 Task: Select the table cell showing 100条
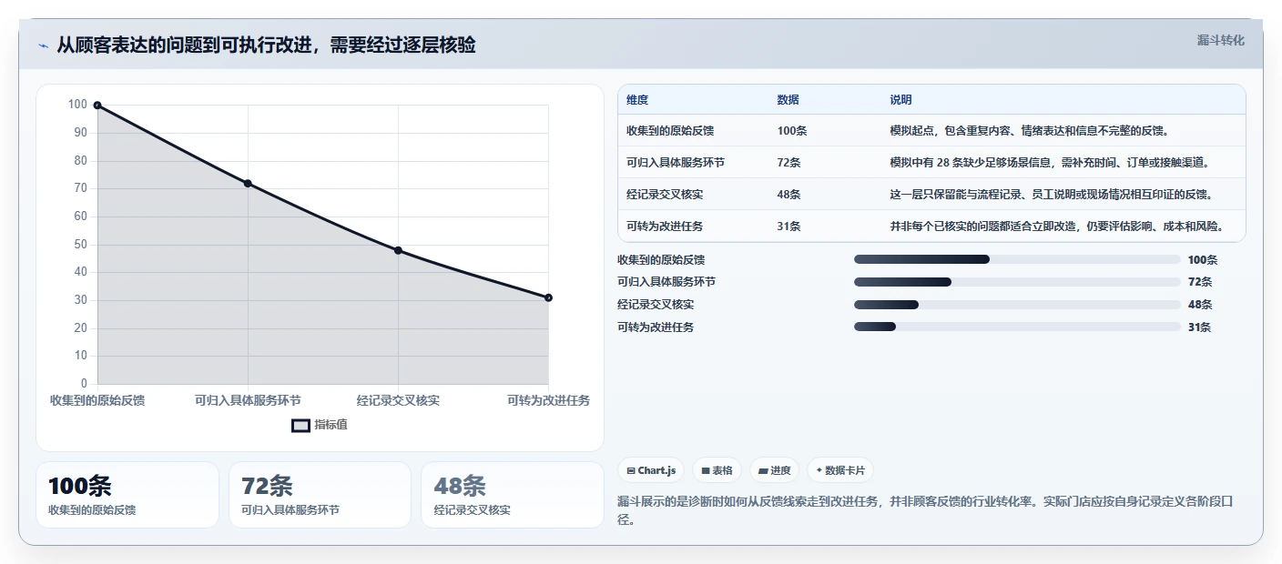coord(792,131)
